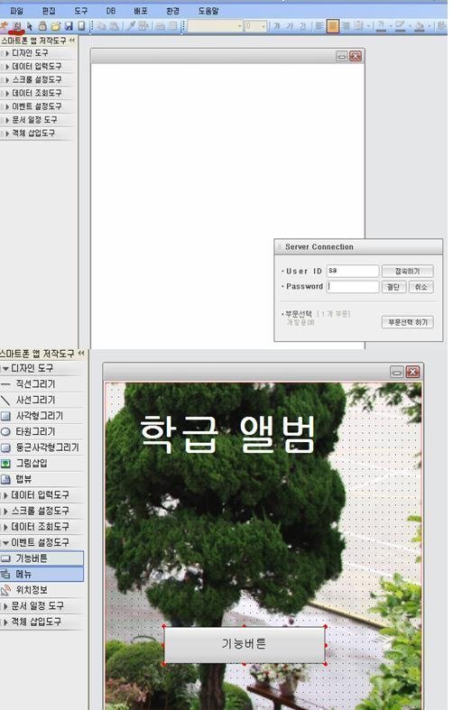
Task: Open the font color picker in toolbar
Action: click(x=383, y=26)
